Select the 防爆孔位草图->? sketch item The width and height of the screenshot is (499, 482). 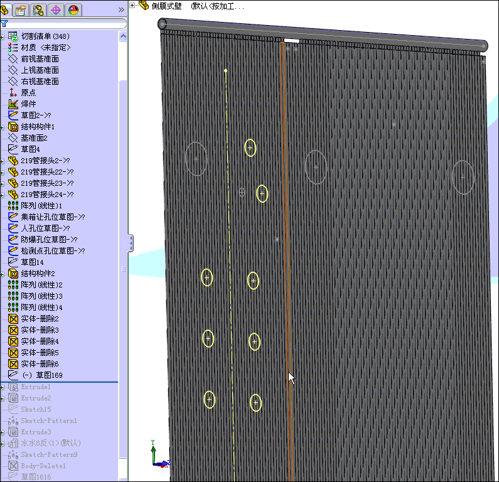pyautogui.click(x=49, y=240)
